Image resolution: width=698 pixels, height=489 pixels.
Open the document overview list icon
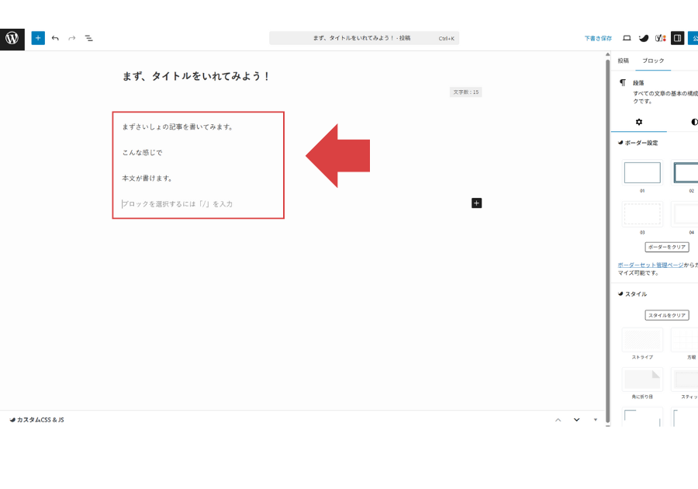tap(89, 37)
